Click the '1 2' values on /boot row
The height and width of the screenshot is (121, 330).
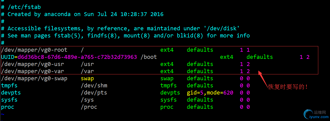tap(304, 57)
